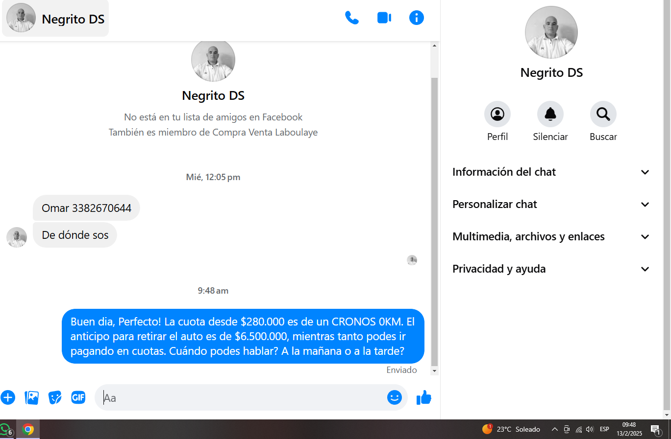Click the small read-receipt avatar under the messages
671x439 pixels.
click(412, 260)
